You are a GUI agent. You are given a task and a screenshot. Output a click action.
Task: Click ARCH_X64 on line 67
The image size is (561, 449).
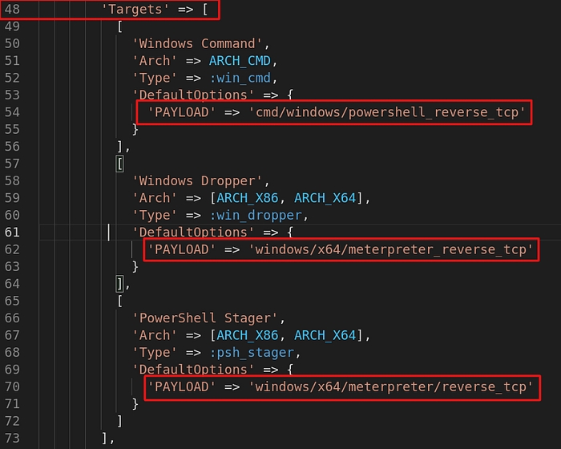click(328, 335)
